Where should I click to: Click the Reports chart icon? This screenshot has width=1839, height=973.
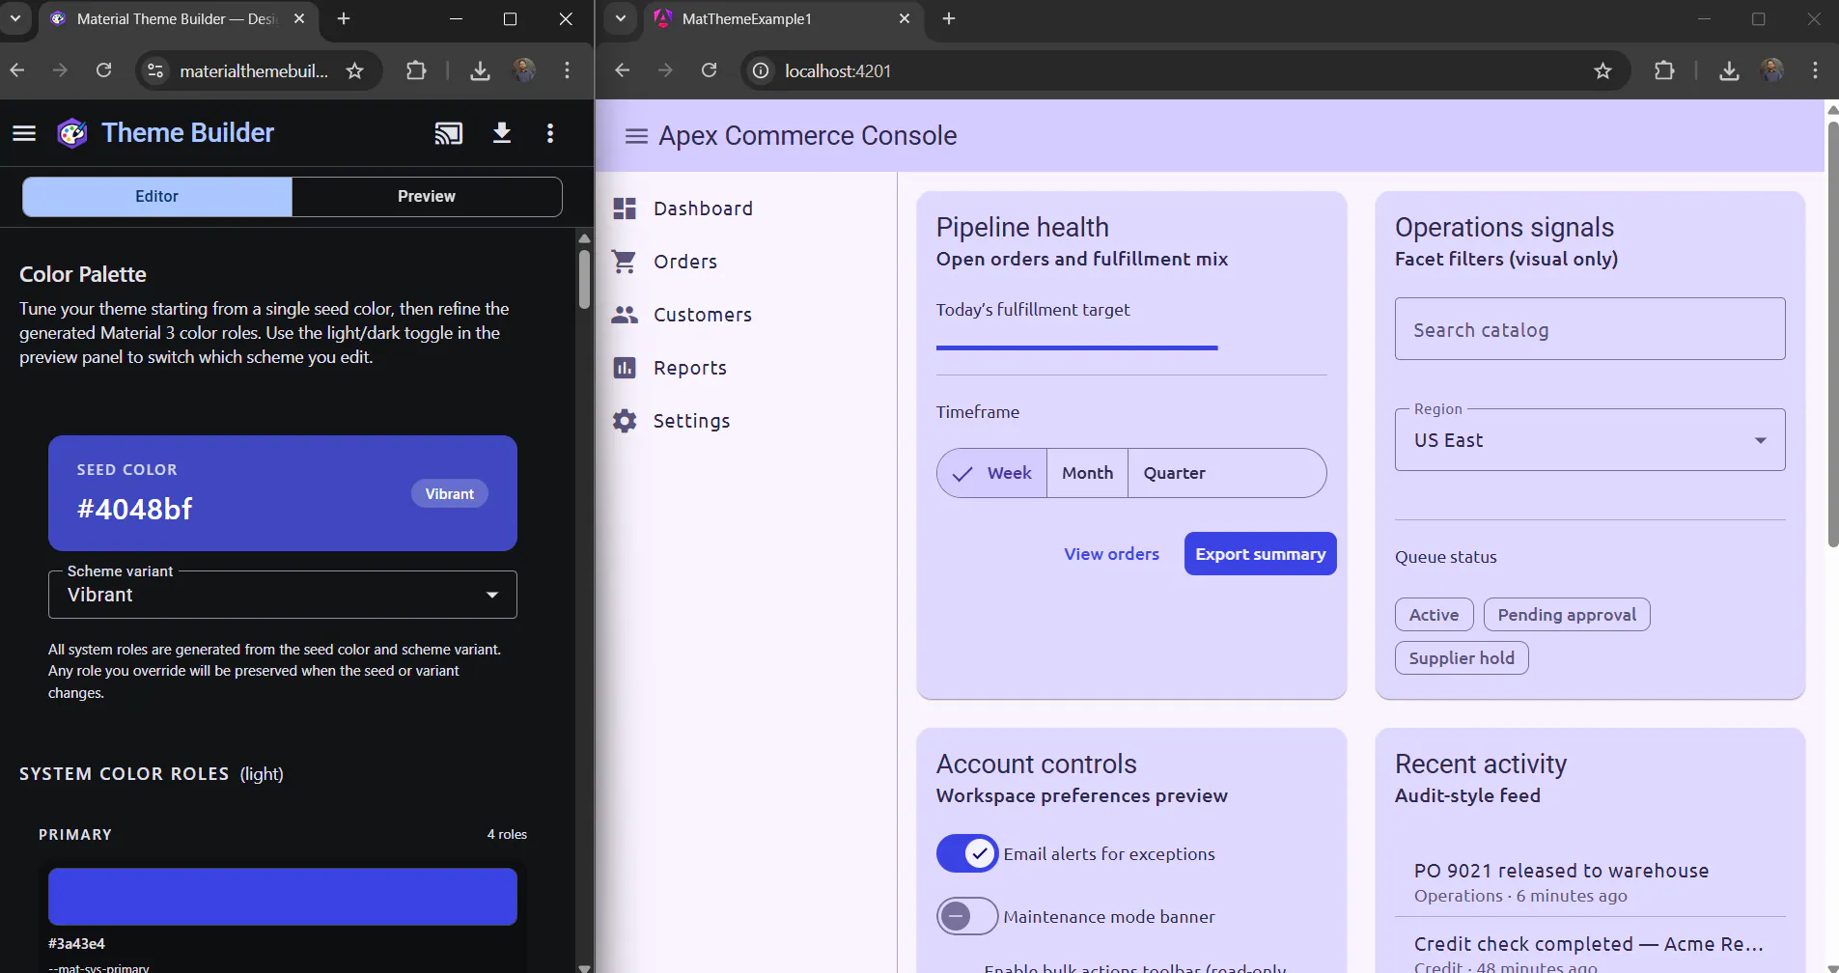625,368
